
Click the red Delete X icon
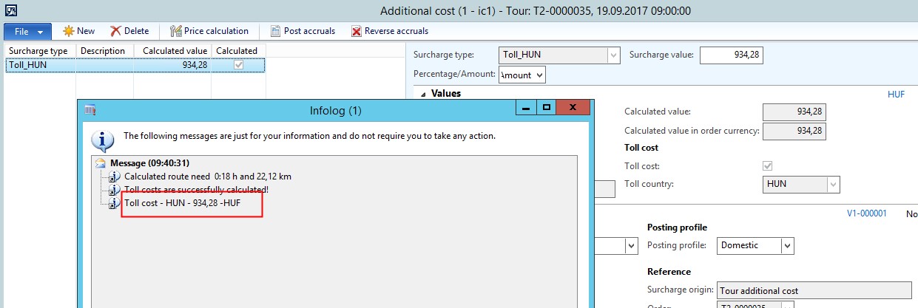(x=115, y=31)
